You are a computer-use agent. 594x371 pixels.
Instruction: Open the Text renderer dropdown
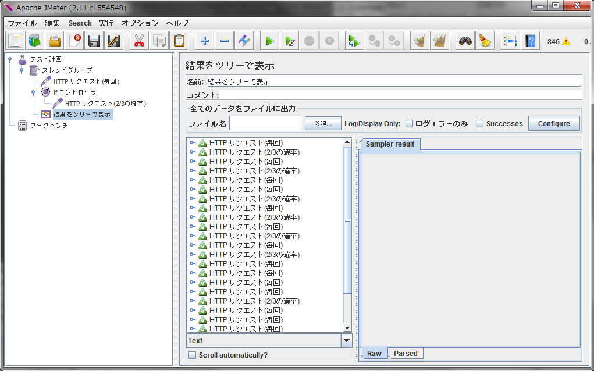click(x=347, y=340)
